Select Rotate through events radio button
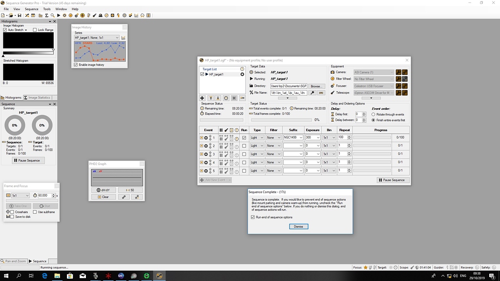The width and height of the screenshot is (500, 281). 374,114
